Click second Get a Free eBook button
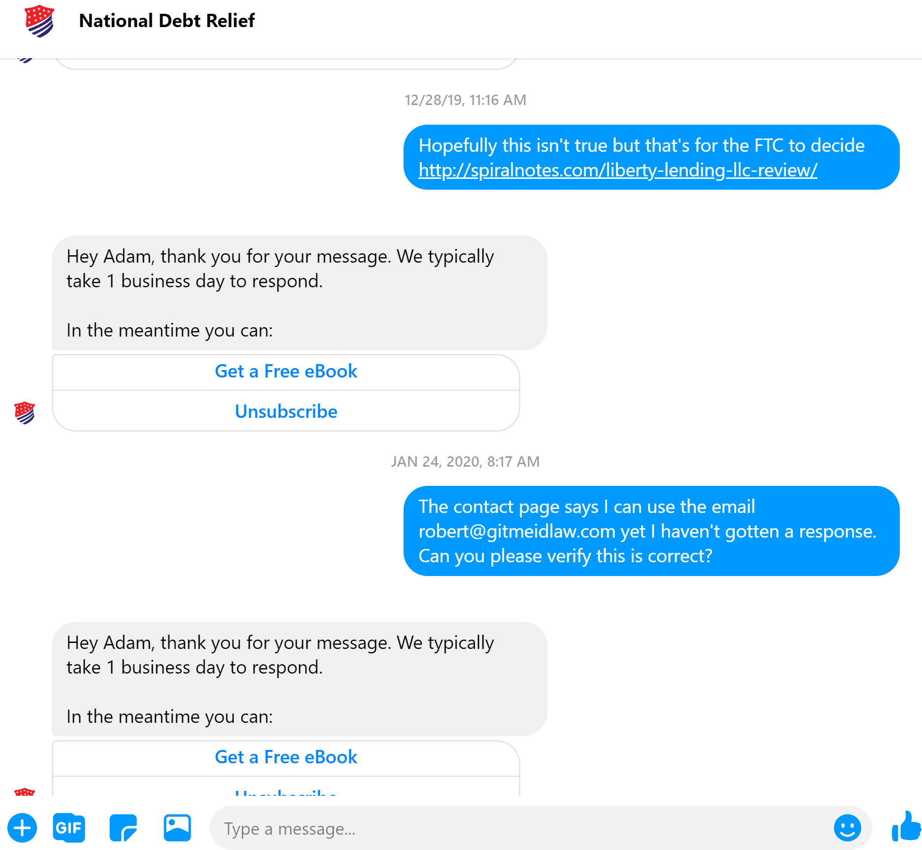The image size is (922, 850). (286, 757)
